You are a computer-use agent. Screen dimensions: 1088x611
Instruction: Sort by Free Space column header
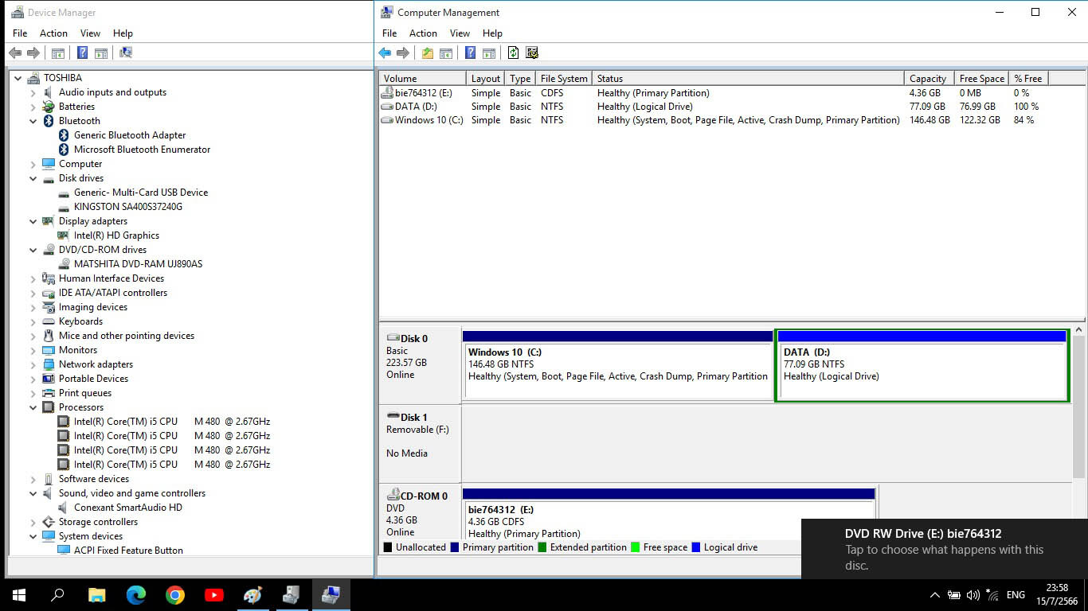click(x=981, y=79)
